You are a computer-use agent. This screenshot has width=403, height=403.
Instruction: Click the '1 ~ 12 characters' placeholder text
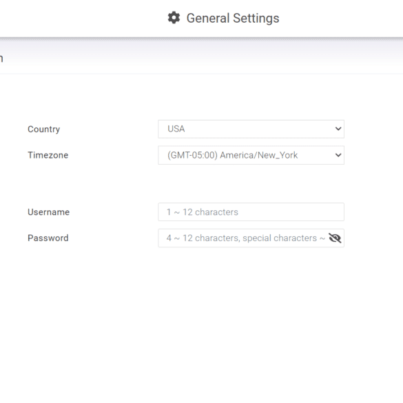pos(203,212)
